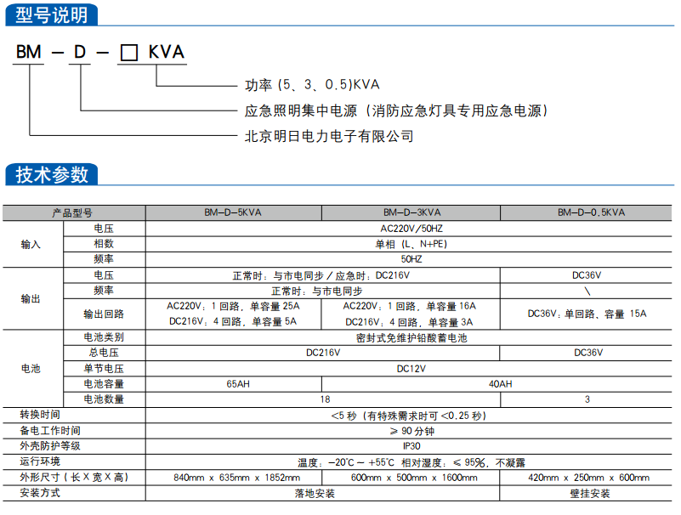Click the '电池数量' row label
Screen dimensions: 681x515
coord(104,399)
